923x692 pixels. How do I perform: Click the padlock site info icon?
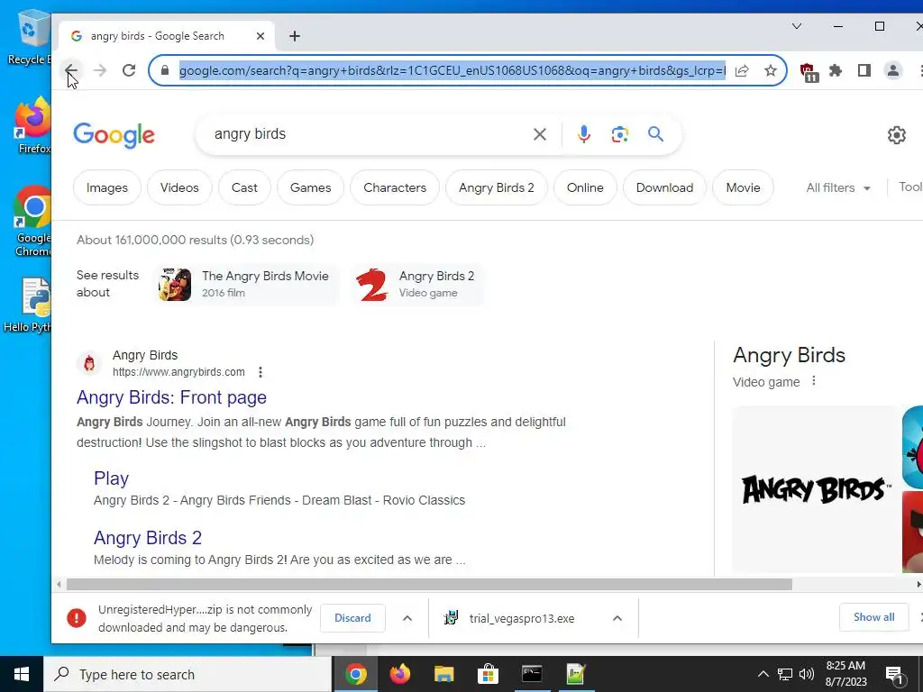165,70
